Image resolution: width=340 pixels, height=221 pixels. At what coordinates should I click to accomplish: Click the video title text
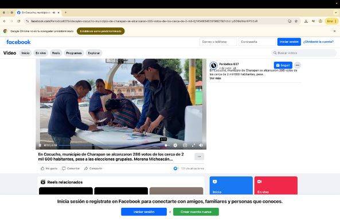(111, 156)
